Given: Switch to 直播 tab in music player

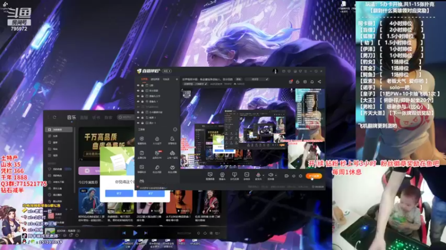Looking at the screenshot, I should pos(84,117).
